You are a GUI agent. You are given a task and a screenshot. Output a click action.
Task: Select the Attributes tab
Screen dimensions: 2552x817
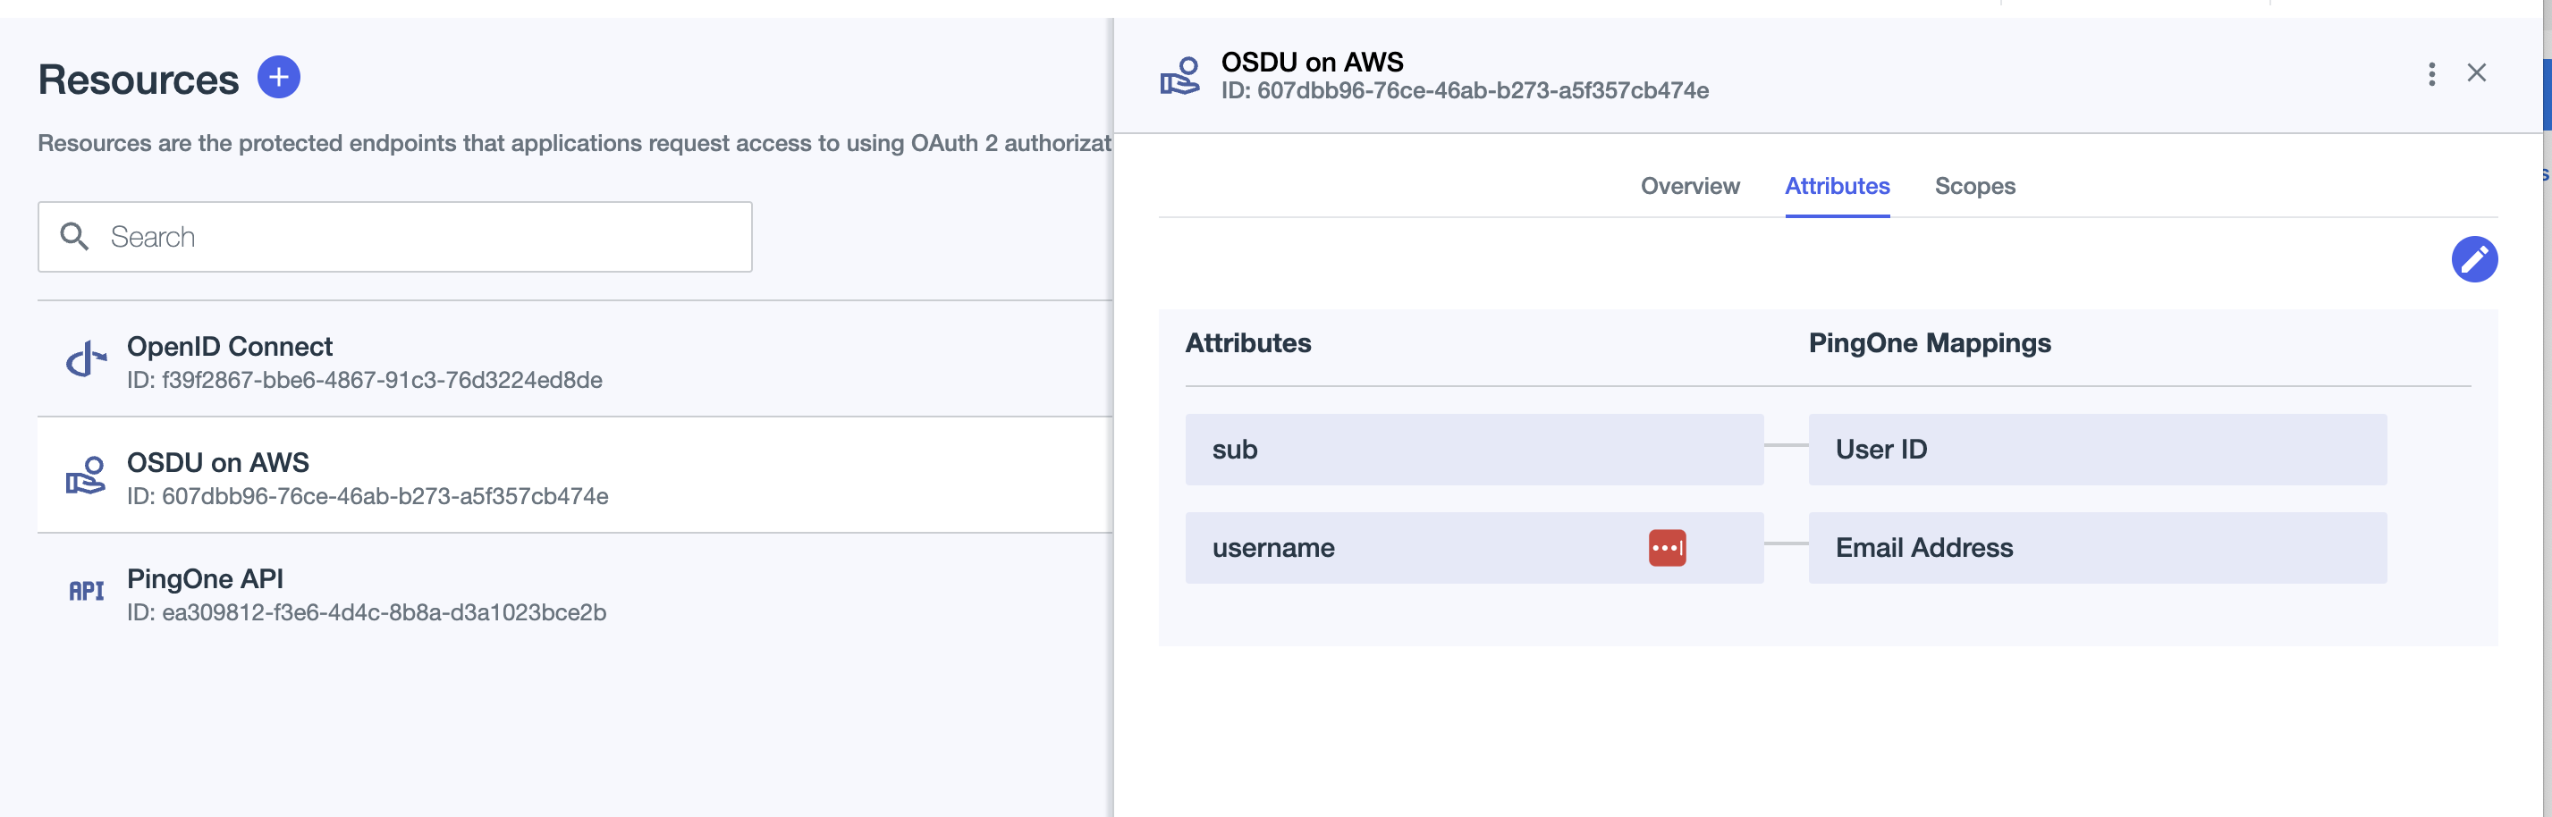click(x=1837, y=186)
